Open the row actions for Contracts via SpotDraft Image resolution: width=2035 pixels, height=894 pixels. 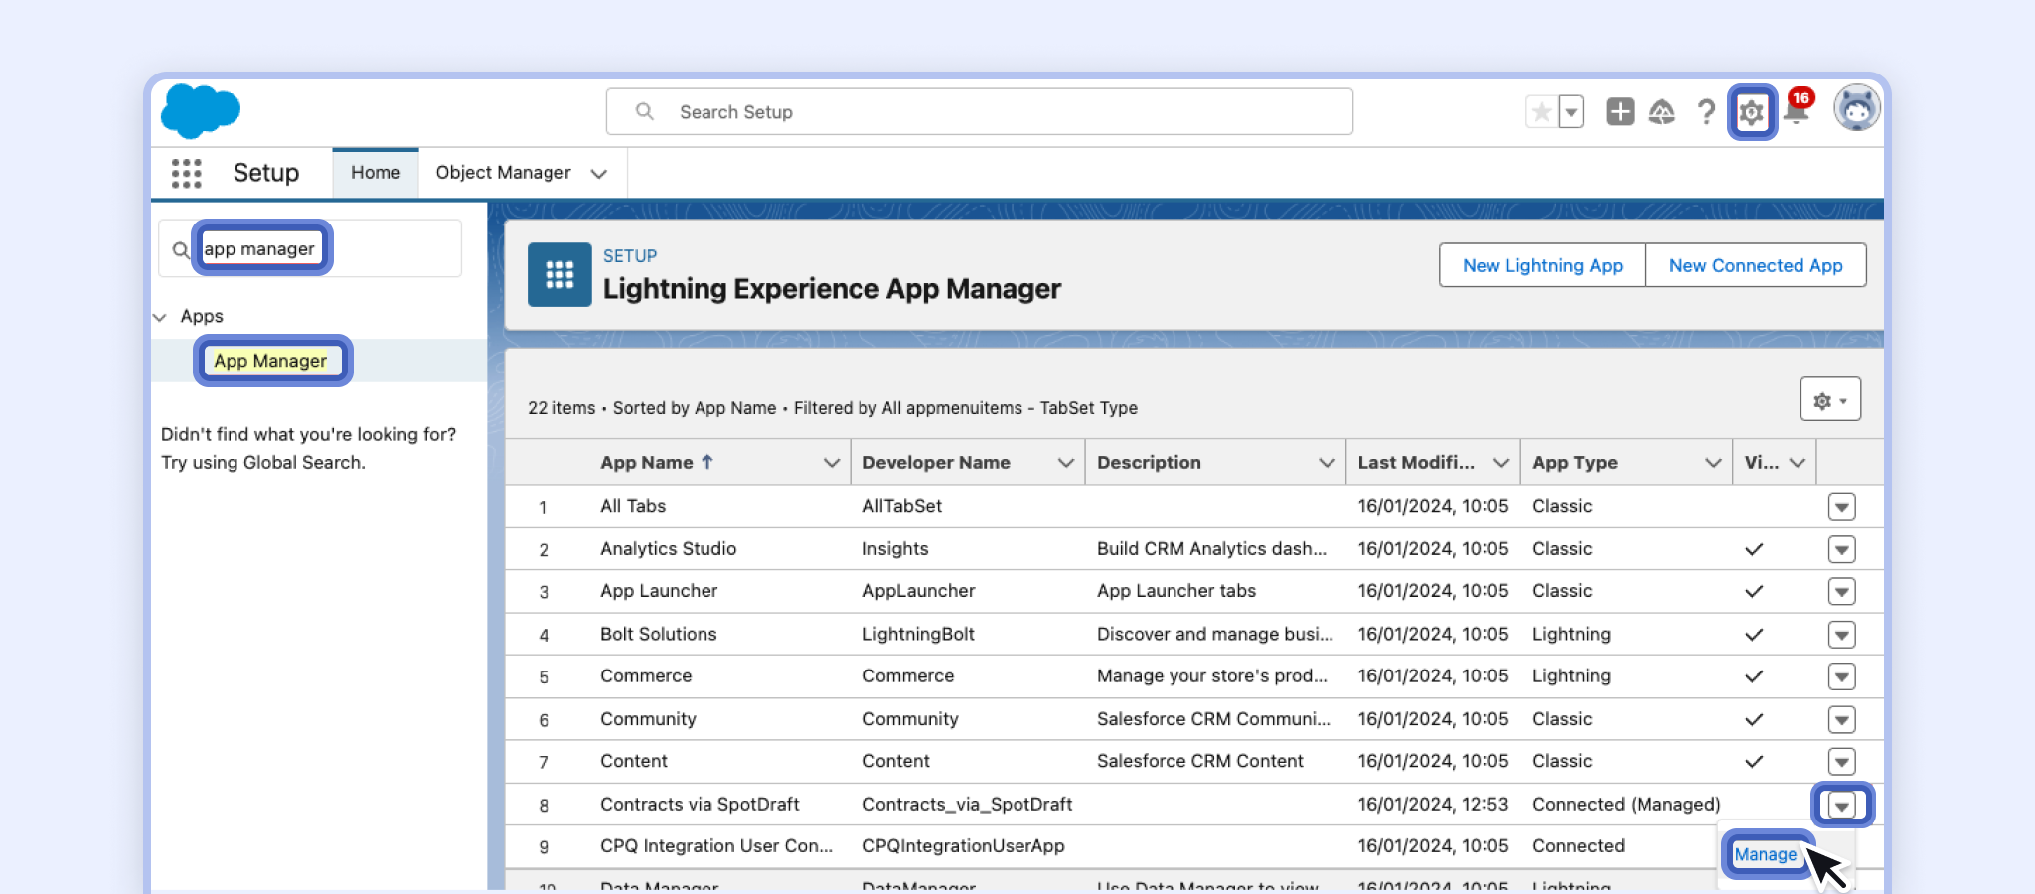[x=1842, y=805]
